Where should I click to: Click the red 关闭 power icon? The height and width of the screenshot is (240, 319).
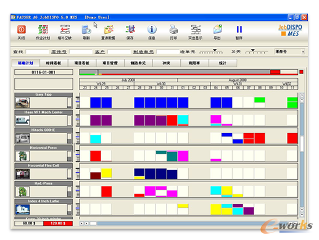click(x=22, y=30)
